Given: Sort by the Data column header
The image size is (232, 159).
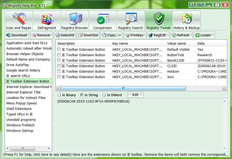Looking at the screenshot, I should tap(211, 44).
